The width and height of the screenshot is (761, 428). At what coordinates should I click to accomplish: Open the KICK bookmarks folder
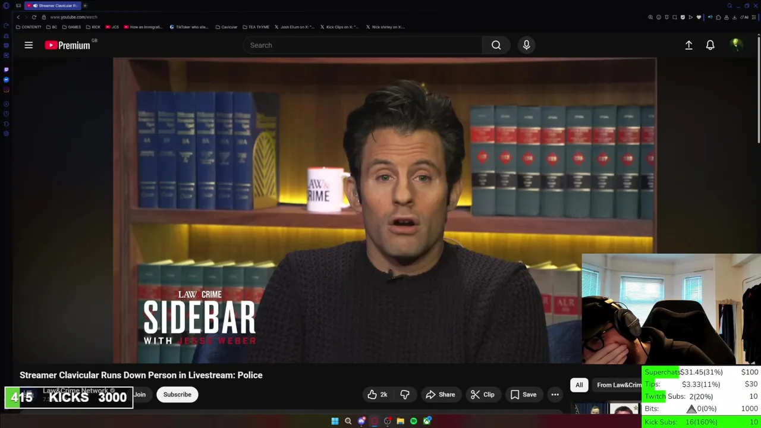click(x=93, y=27)
